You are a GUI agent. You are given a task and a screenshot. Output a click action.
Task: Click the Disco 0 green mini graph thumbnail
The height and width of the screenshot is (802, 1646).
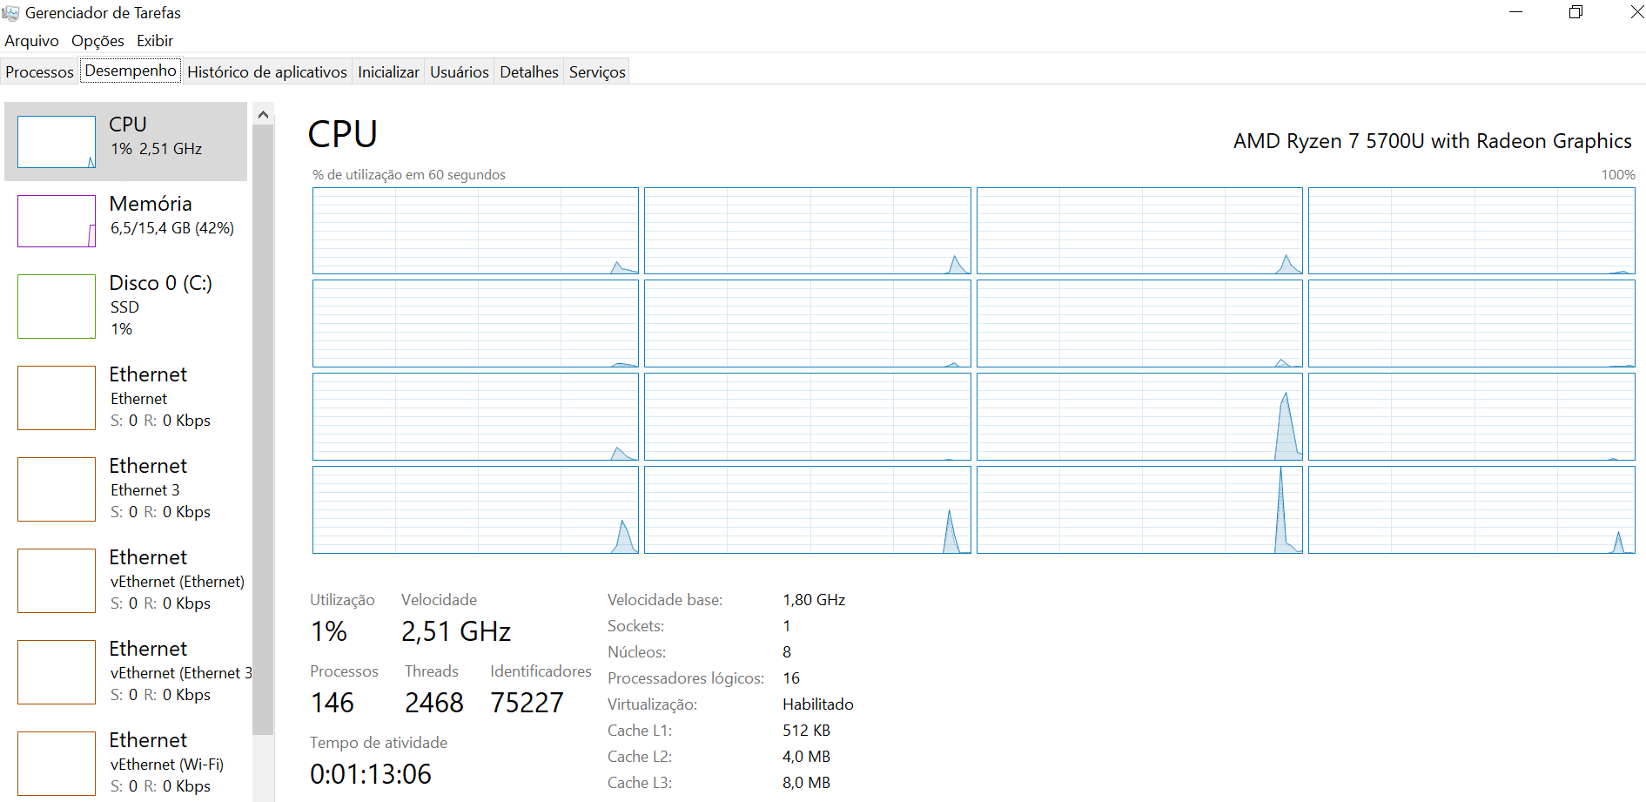click(57, 307)
